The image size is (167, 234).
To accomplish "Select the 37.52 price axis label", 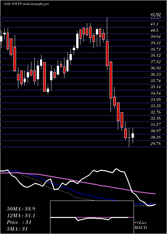I will coord(156,62).
